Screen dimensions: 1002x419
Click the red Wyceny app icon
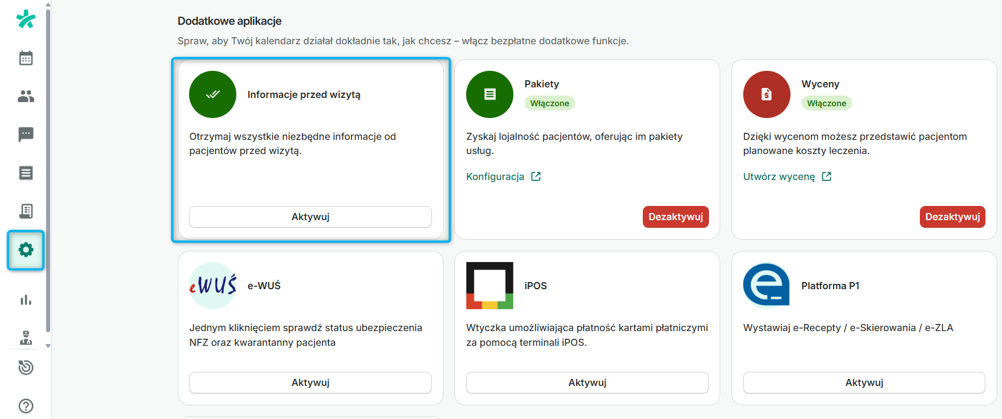pyautogui.click(x=767, y=94)
